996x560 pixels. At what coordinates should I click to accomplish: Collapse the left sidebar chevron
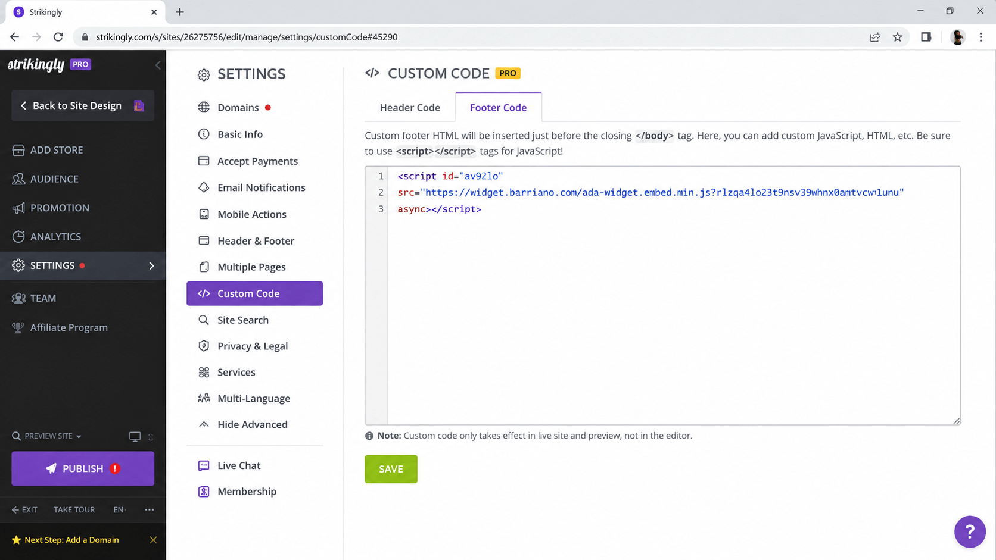tap(158, 65)
